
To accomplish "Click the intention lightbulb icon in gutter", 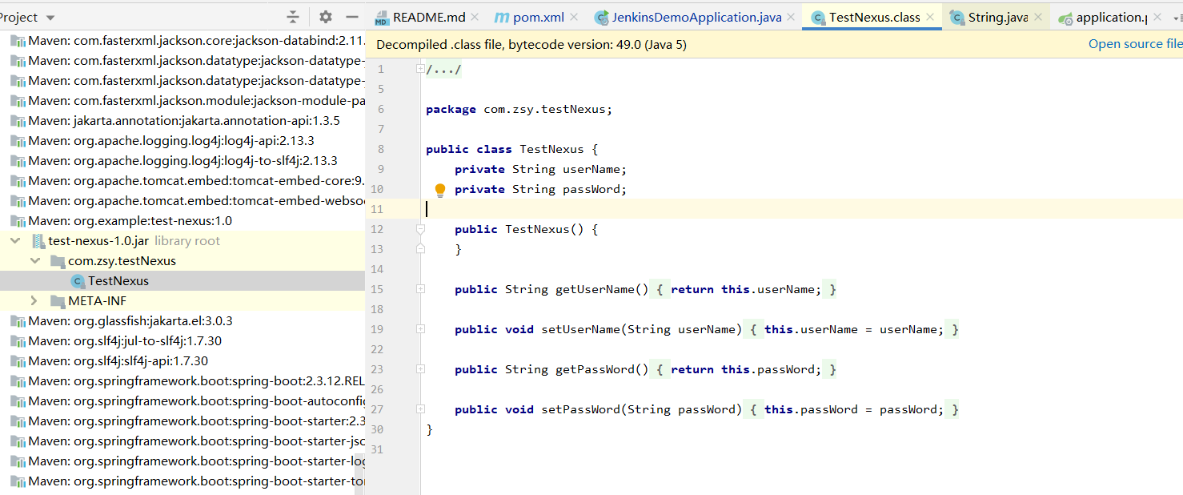I will 439,190.
